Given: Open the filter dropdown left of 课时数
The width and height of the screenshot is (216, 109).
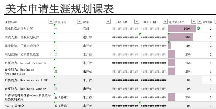Looking at the screenshot, I should pos(200,21).
